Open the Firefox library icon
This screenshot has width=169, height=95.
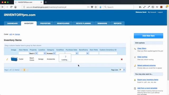click(x=140, y=7)
